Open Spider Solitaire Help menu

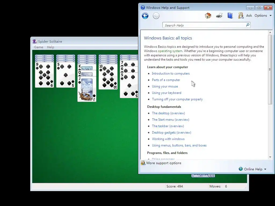(50, 47)
